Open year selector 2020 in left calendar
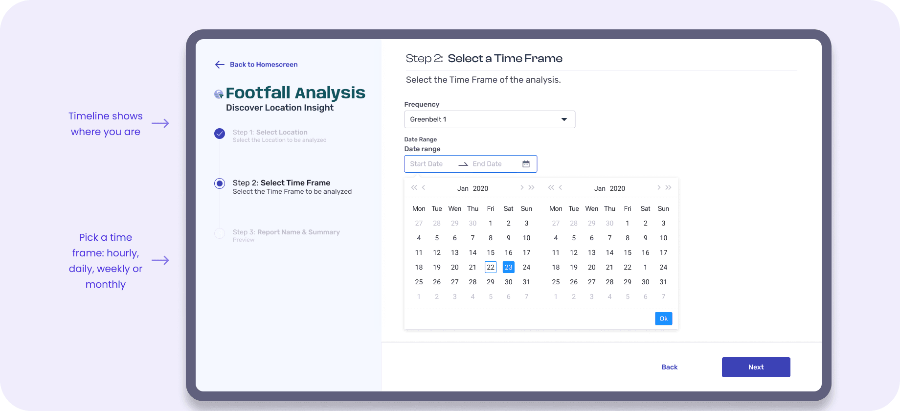Screen dimensions: 900x411 pyautogui.click(x=480, y=188)
